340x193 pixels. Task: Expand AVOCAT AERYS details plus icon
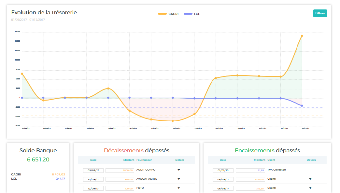point(179,179)
